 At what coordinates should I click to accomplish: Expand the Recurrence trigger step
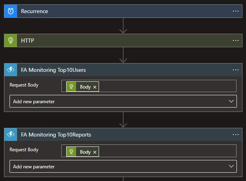tap(119, 11)
